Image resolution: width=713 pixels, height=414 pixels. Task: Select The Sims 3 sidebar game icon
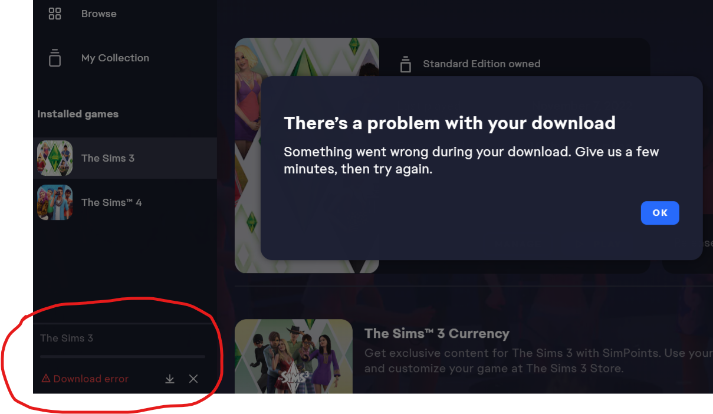click(x=55, y=158)
